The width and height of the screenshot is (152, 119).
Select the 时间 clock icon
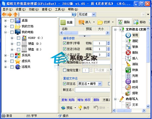[128, 87]
